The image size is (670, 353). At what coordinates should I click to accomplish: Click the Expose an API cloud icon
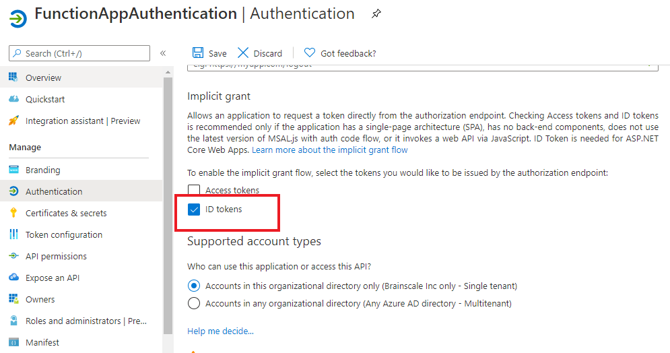(x=13, y=277)
